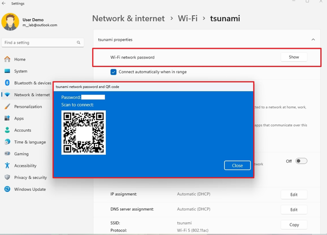
Task: Click the Wi-Fi 5 (802.11ac) protocol value
Action: coord(193,230)
